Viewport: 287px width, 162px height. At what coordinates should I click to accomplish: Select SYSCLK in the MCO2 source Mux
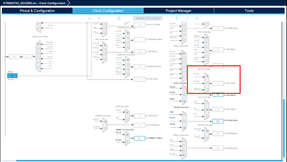point(39,44)
